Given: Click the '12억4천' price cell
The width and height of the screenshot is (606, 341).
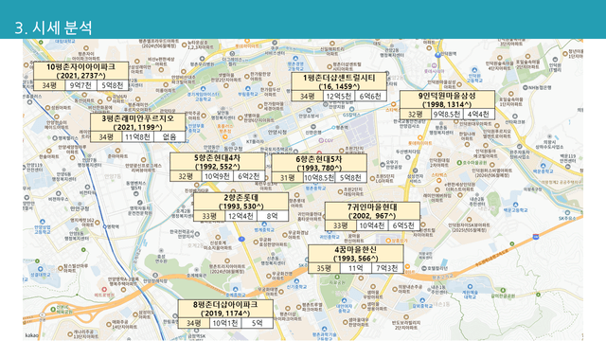Looking at the screenshot, I should point(241,216).
